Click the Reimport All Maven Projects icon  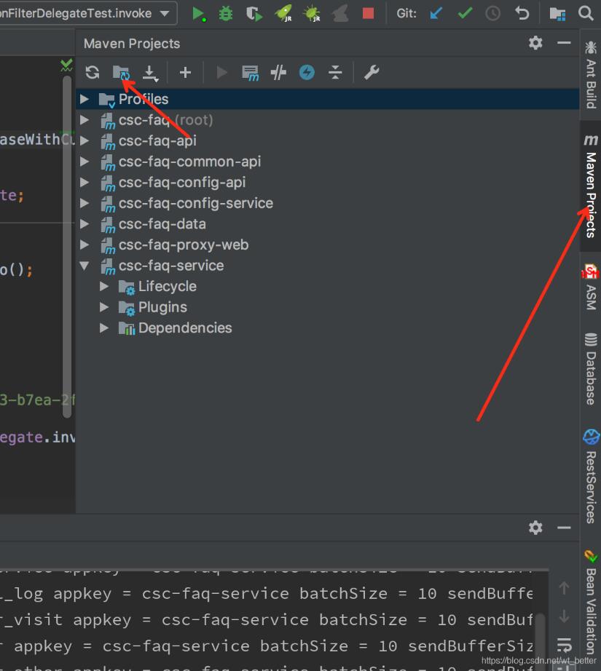click(92, 72)
